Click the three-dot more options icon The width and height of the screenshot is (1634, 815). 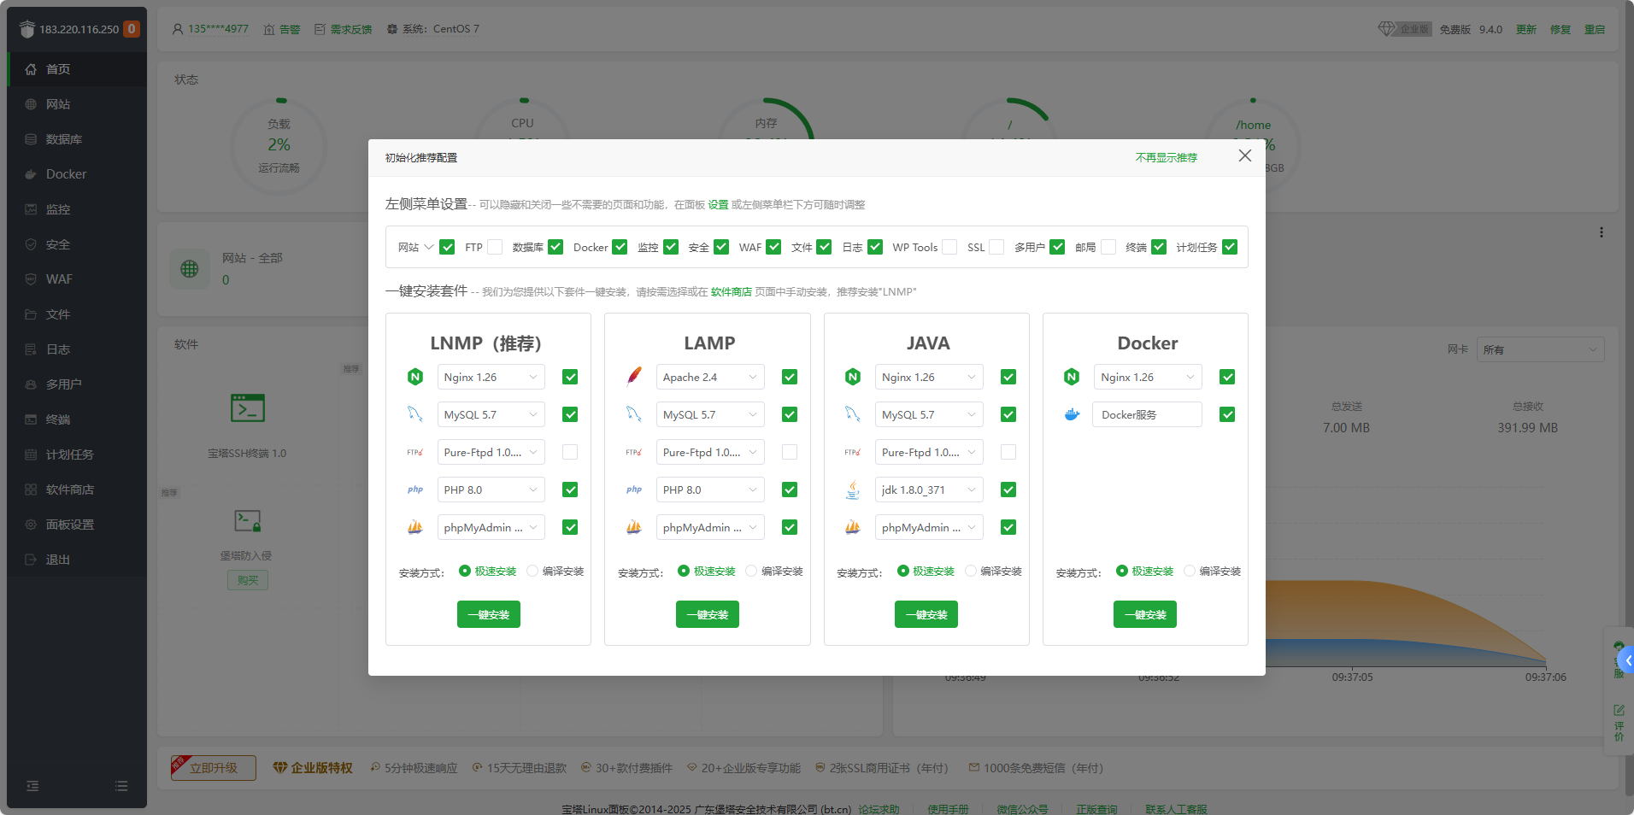click(1601, 232)
